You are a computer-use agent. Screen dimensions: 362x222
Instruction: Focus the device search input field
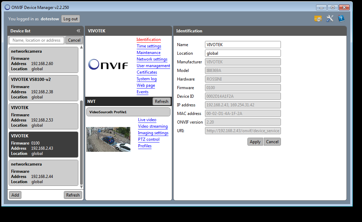click(37, 40)
